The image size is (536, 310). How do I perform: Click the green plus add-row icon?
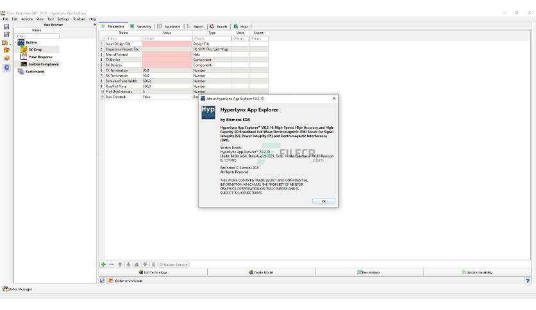tap(103, 265)
